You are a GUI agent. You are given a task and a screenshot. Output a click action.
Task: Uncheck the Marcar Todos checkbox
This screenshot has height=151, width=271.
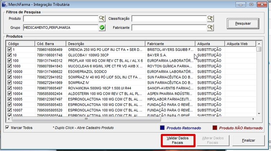(8, 128)
